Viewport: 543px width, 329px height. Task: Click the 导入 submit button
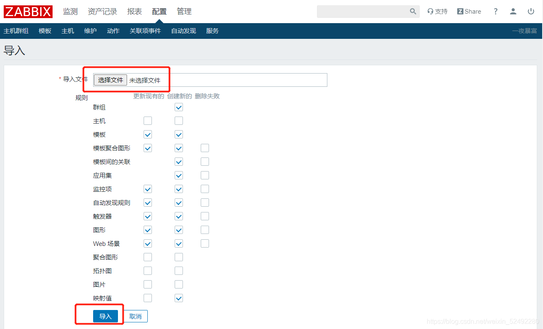click(x=106, y=316)
